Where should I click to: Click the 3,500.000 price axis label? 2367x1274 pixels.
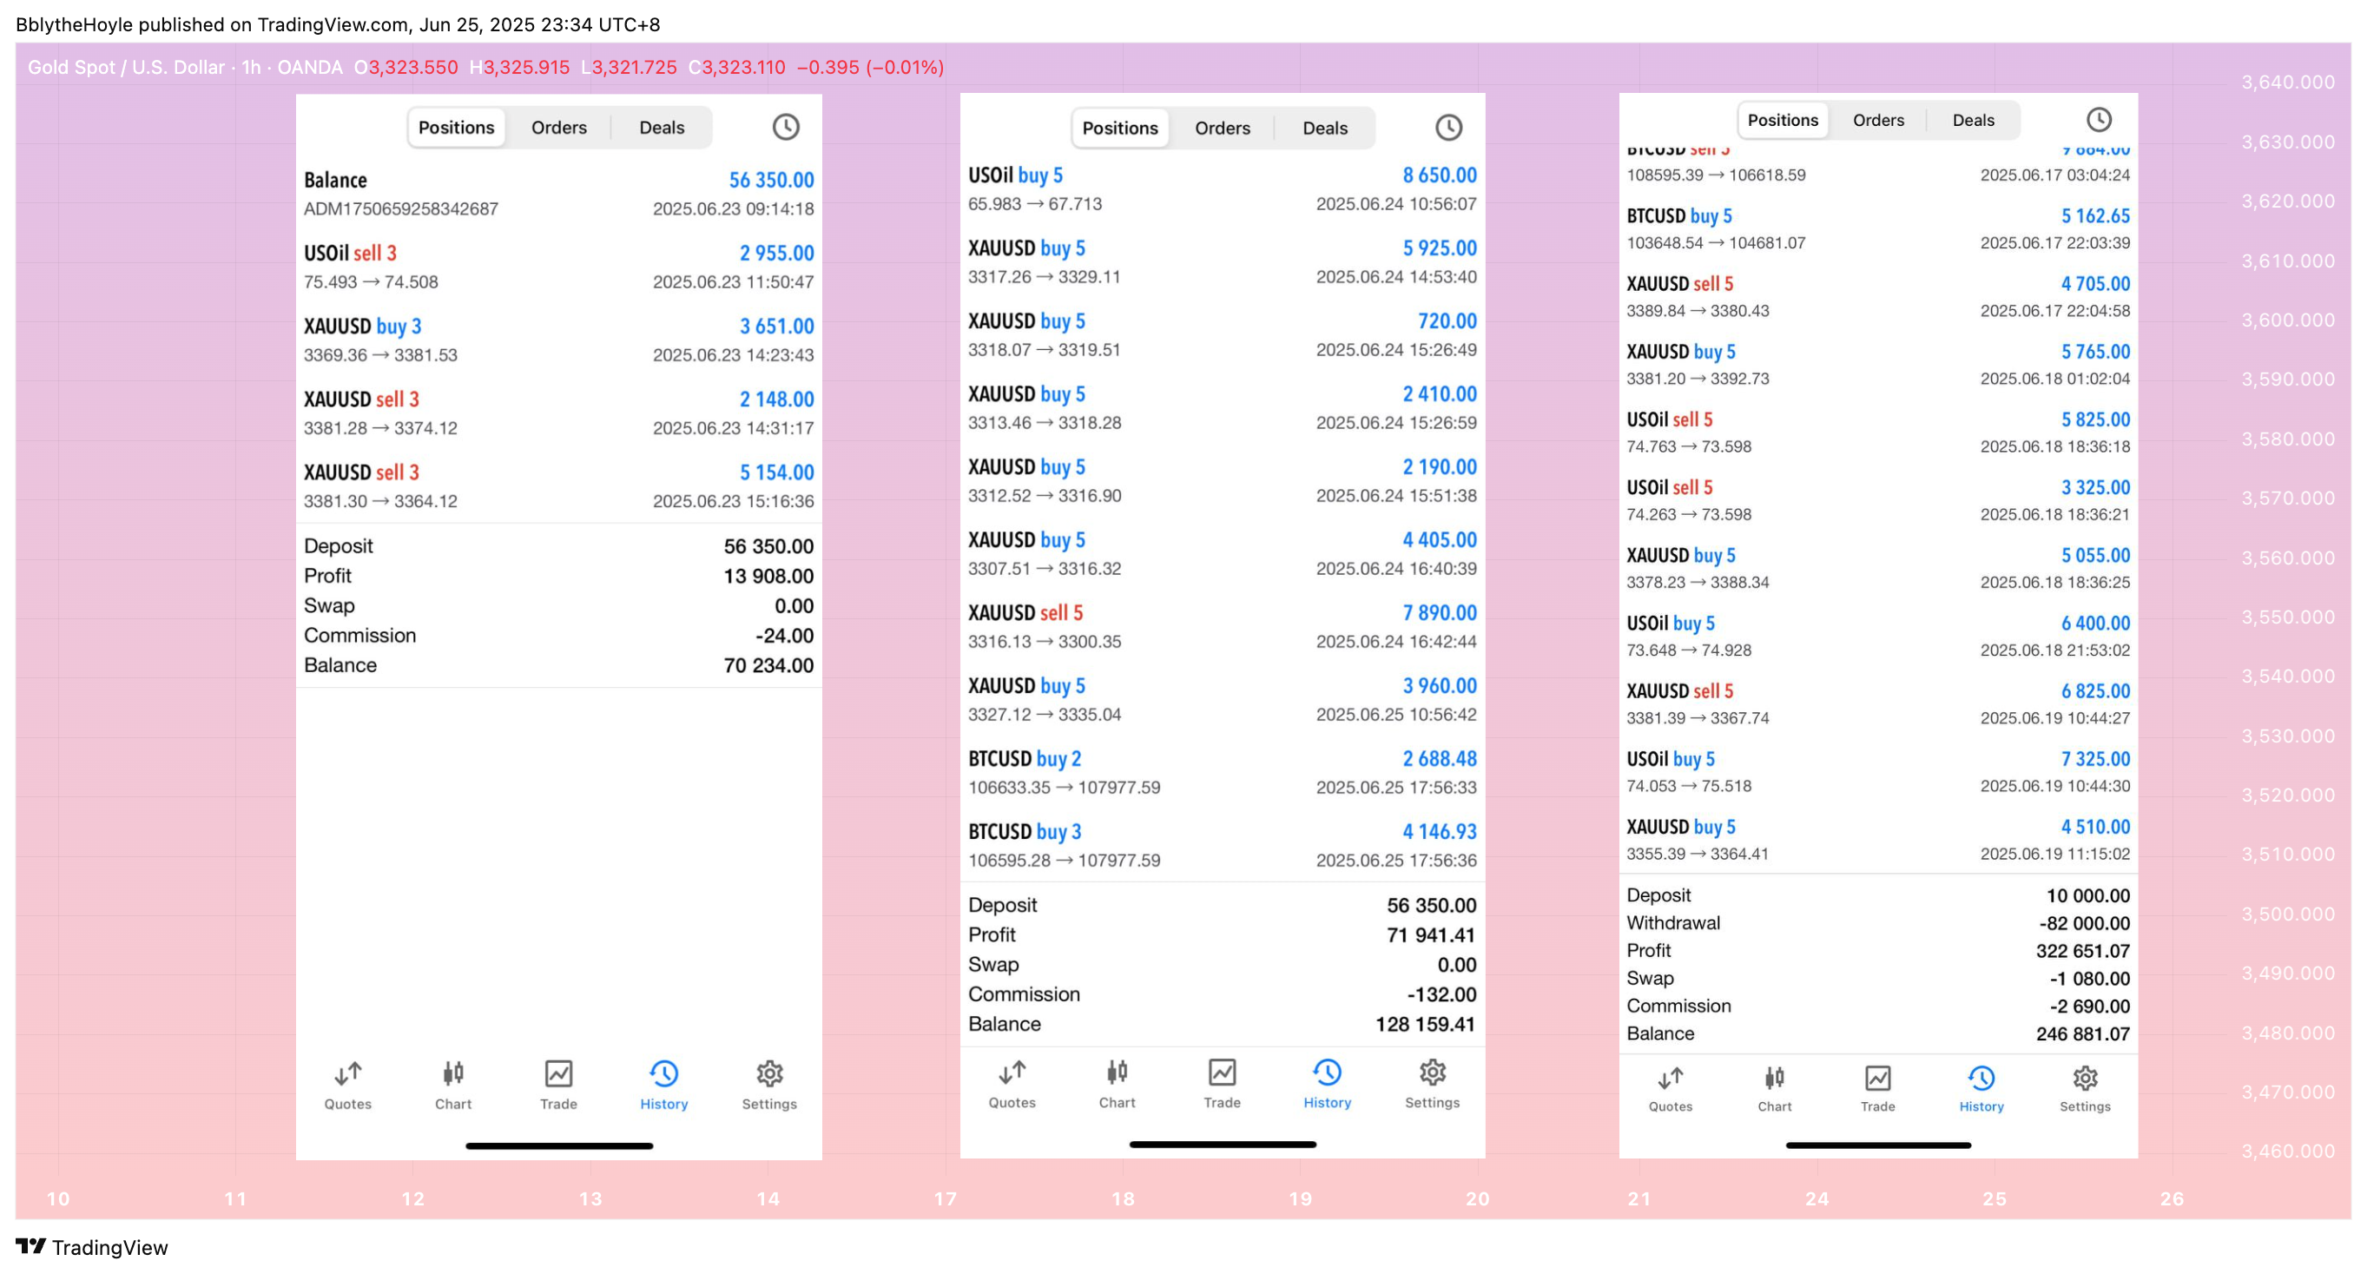2287,914
